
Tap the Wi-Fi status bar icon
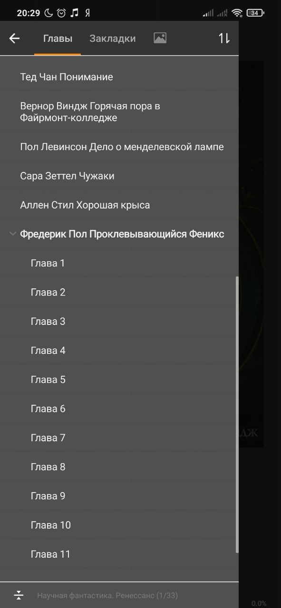(238, 13)
